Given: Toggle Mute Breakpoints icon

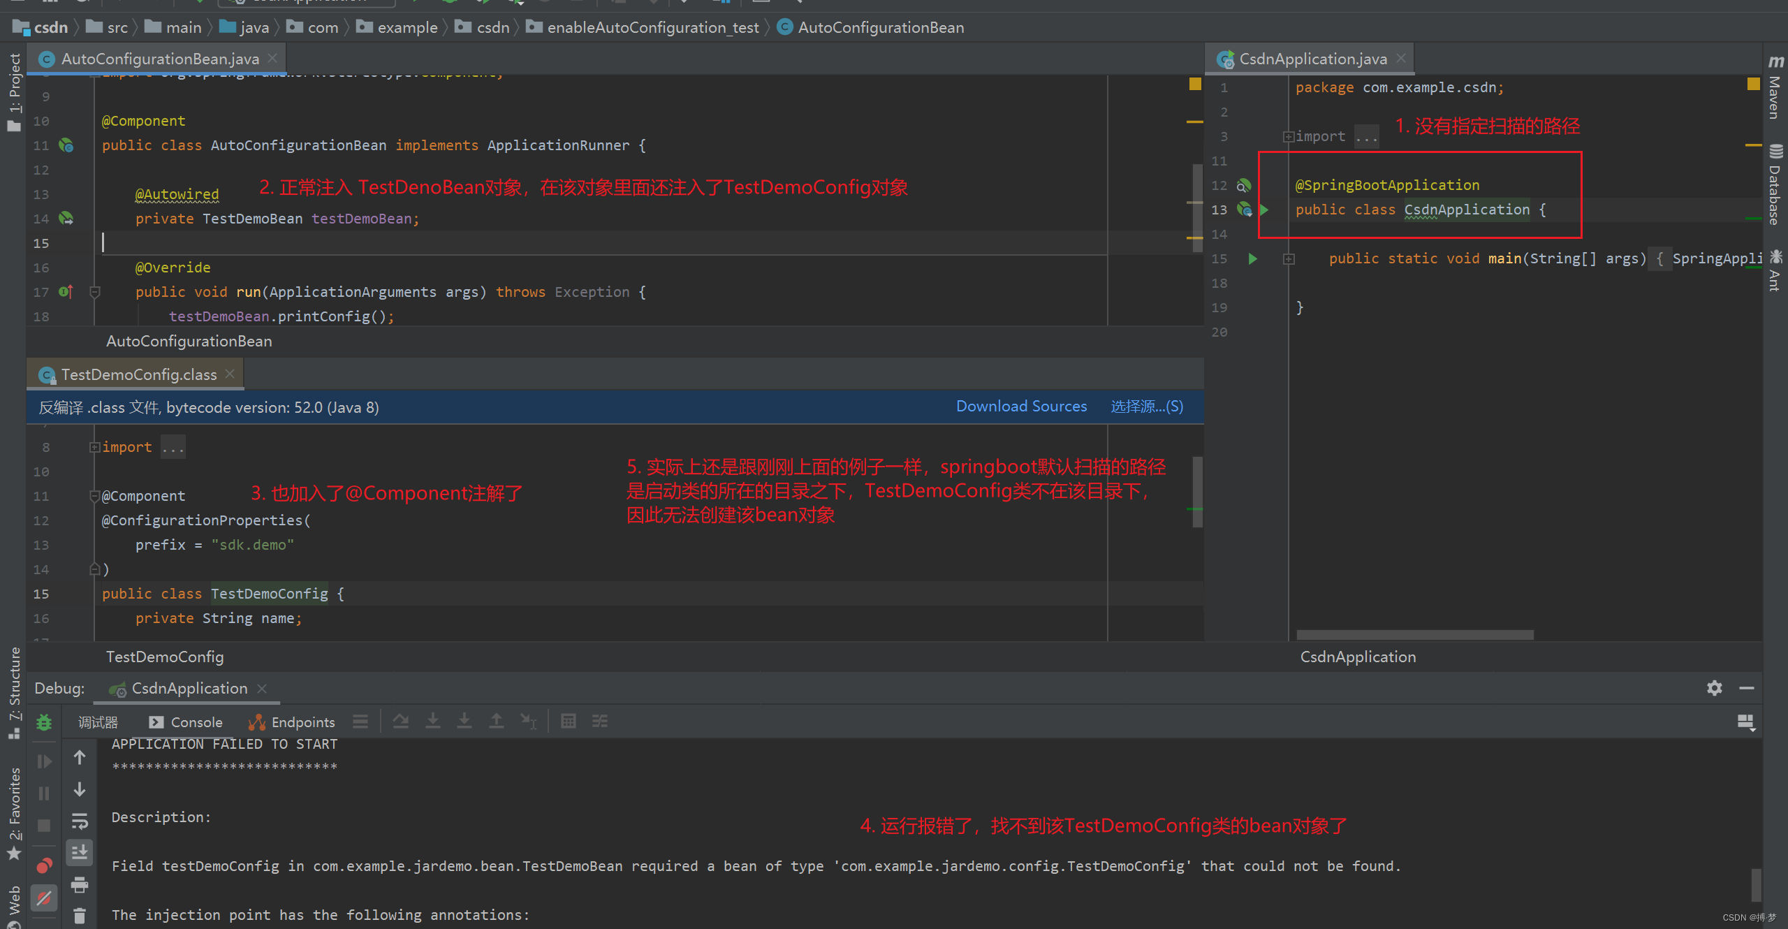Looking at the screenshot, I should pyautogui.click(x=44, y=898).
